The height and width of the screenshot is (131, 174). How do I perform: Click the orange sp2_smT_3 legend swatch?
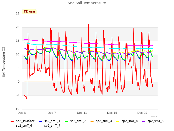tap(92, 121)
